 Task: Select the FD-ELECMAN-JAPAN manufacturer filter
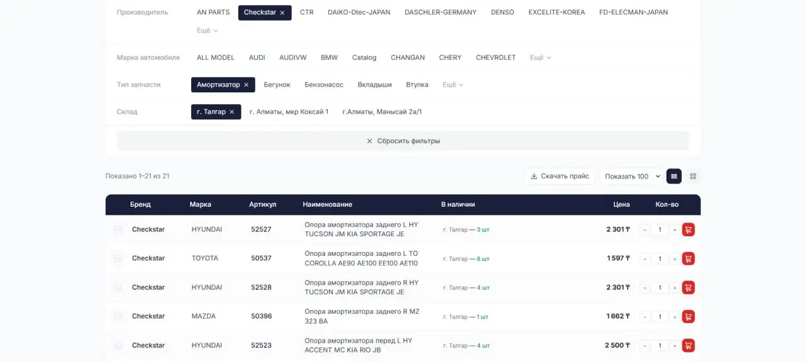tap(634, 13)
